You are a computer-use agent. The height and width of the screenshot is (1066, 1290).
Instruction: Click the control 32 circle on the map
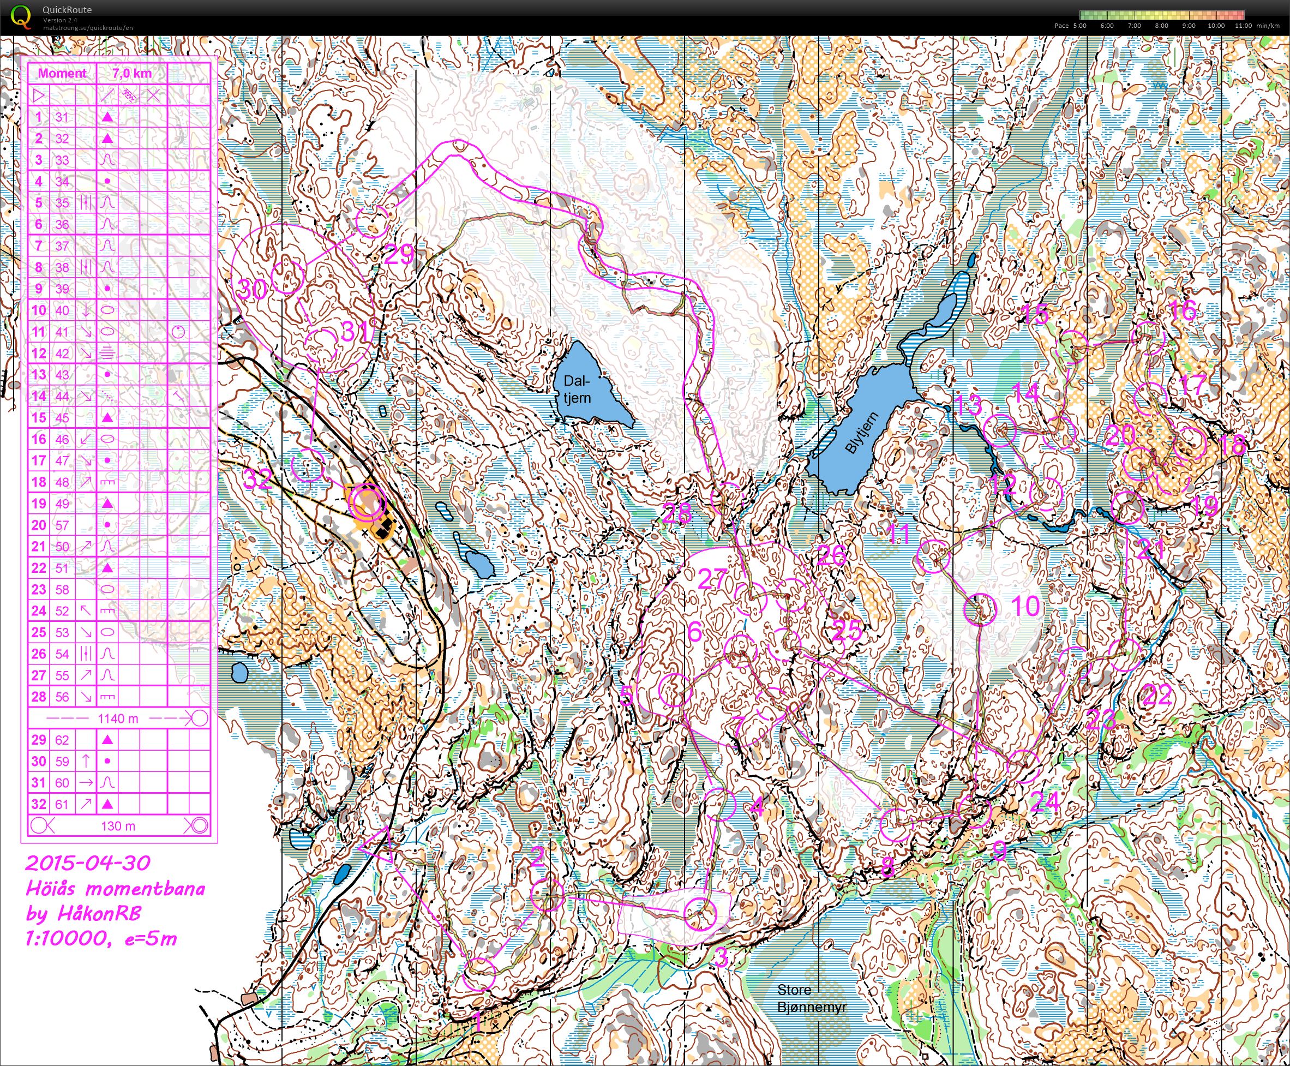click(x=307, y=465)
